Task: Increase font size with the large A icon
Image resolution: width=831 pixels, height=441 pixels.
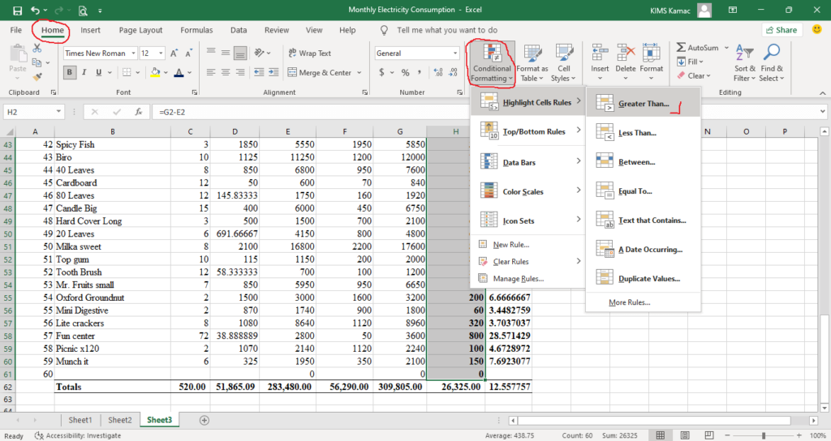Action: (174, 54)
